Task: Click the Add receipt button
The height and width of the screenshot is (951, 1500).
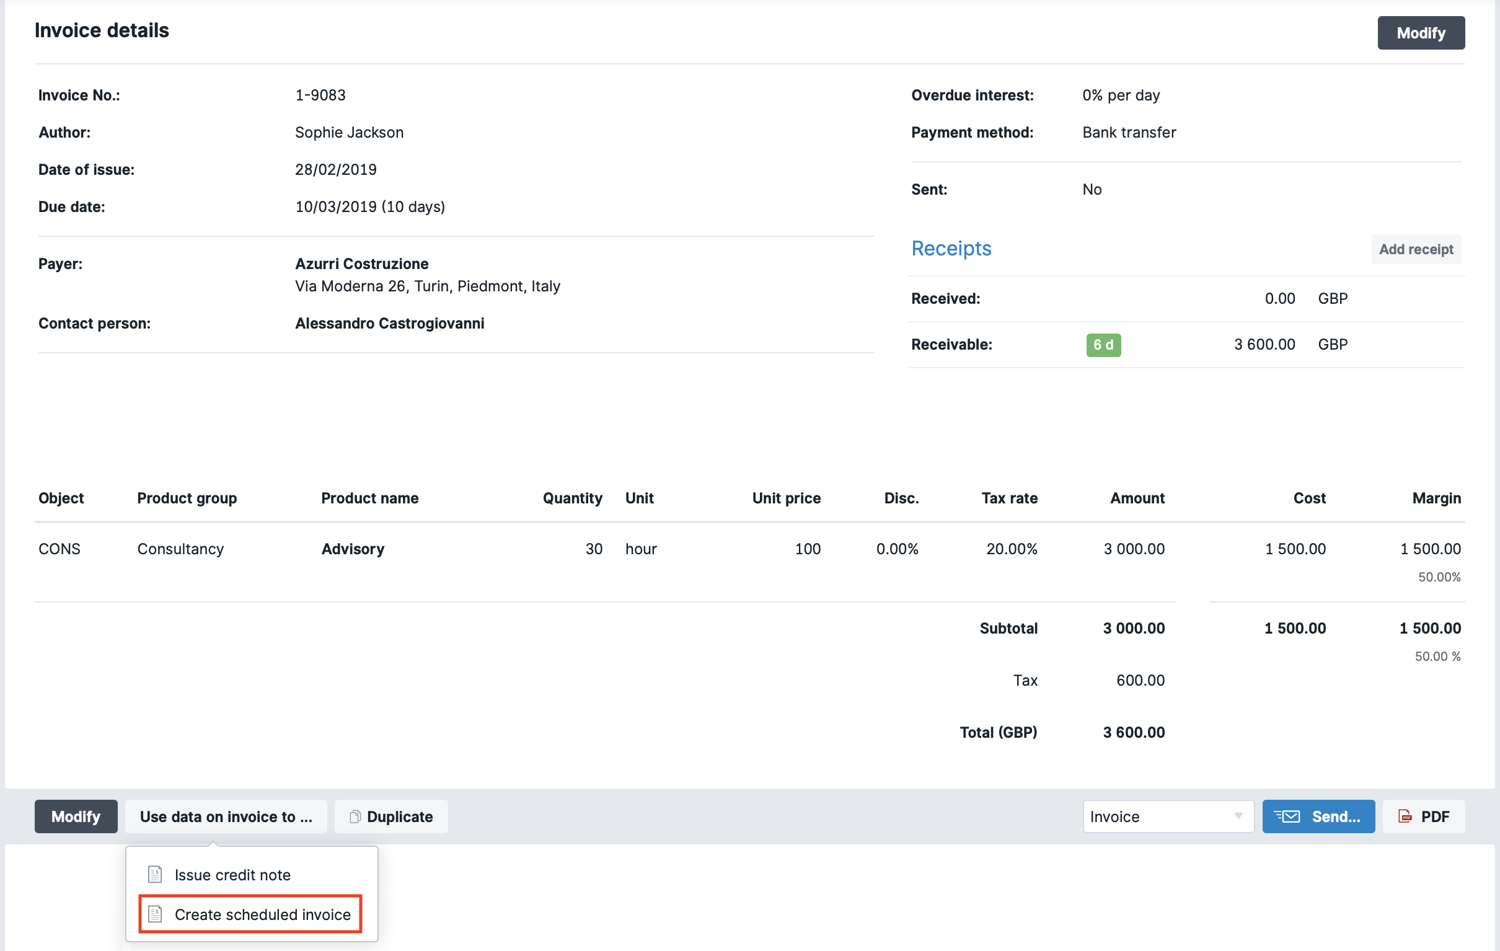Action: (x=1416, y=249)
